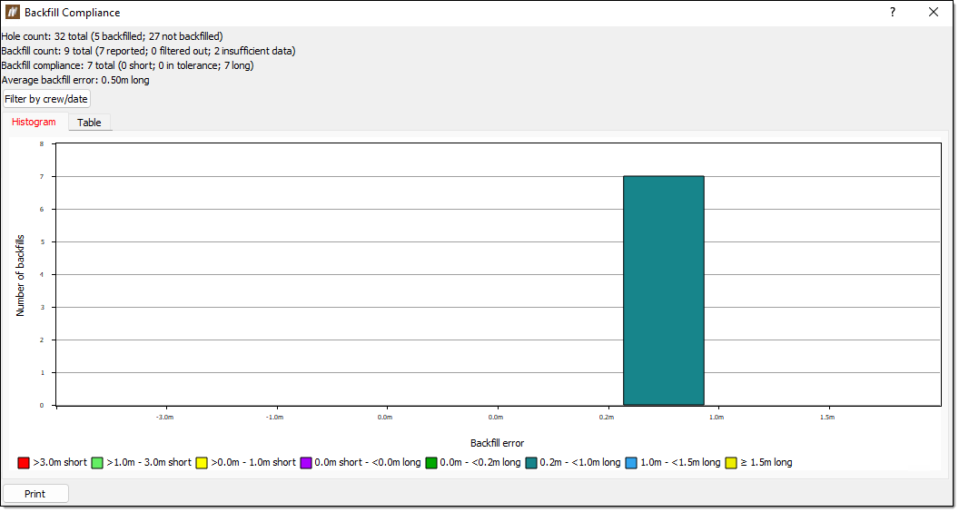
Task: Click the 'Number of backfills' axis title
Action: tap(20, 275)
